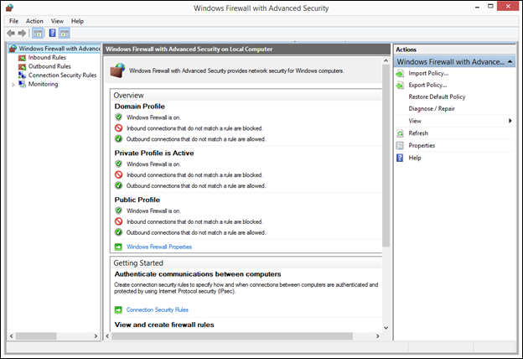Minimize the firewall window
Viewport: 523px width, 359px height.
[477, 7]
